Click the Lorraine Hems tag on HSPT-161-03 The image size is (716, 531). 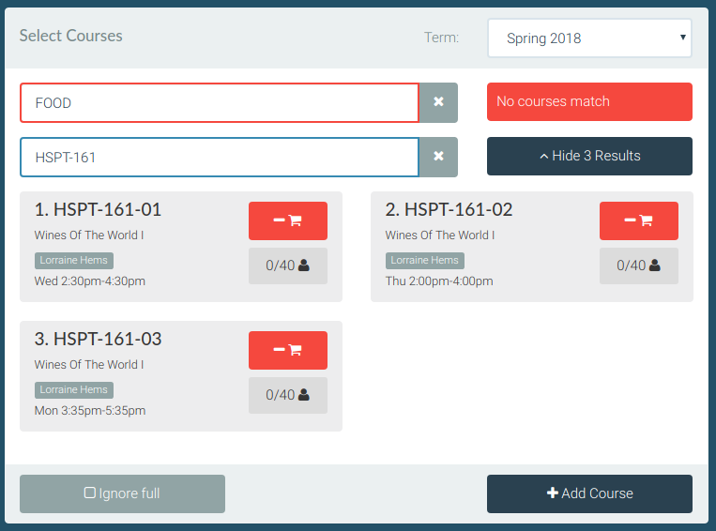coord(74,390)
